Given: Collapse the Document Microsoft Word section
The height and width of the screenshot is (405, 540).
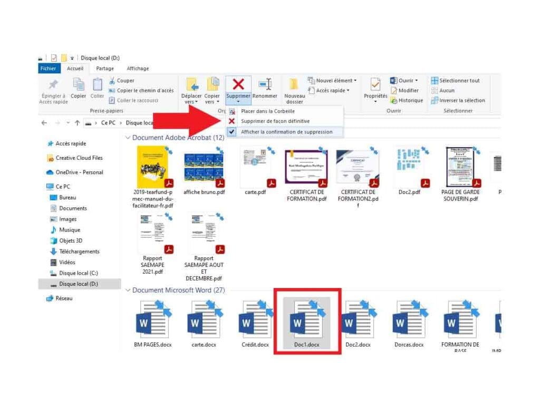Looking at the screenshot, I should 128,290.
